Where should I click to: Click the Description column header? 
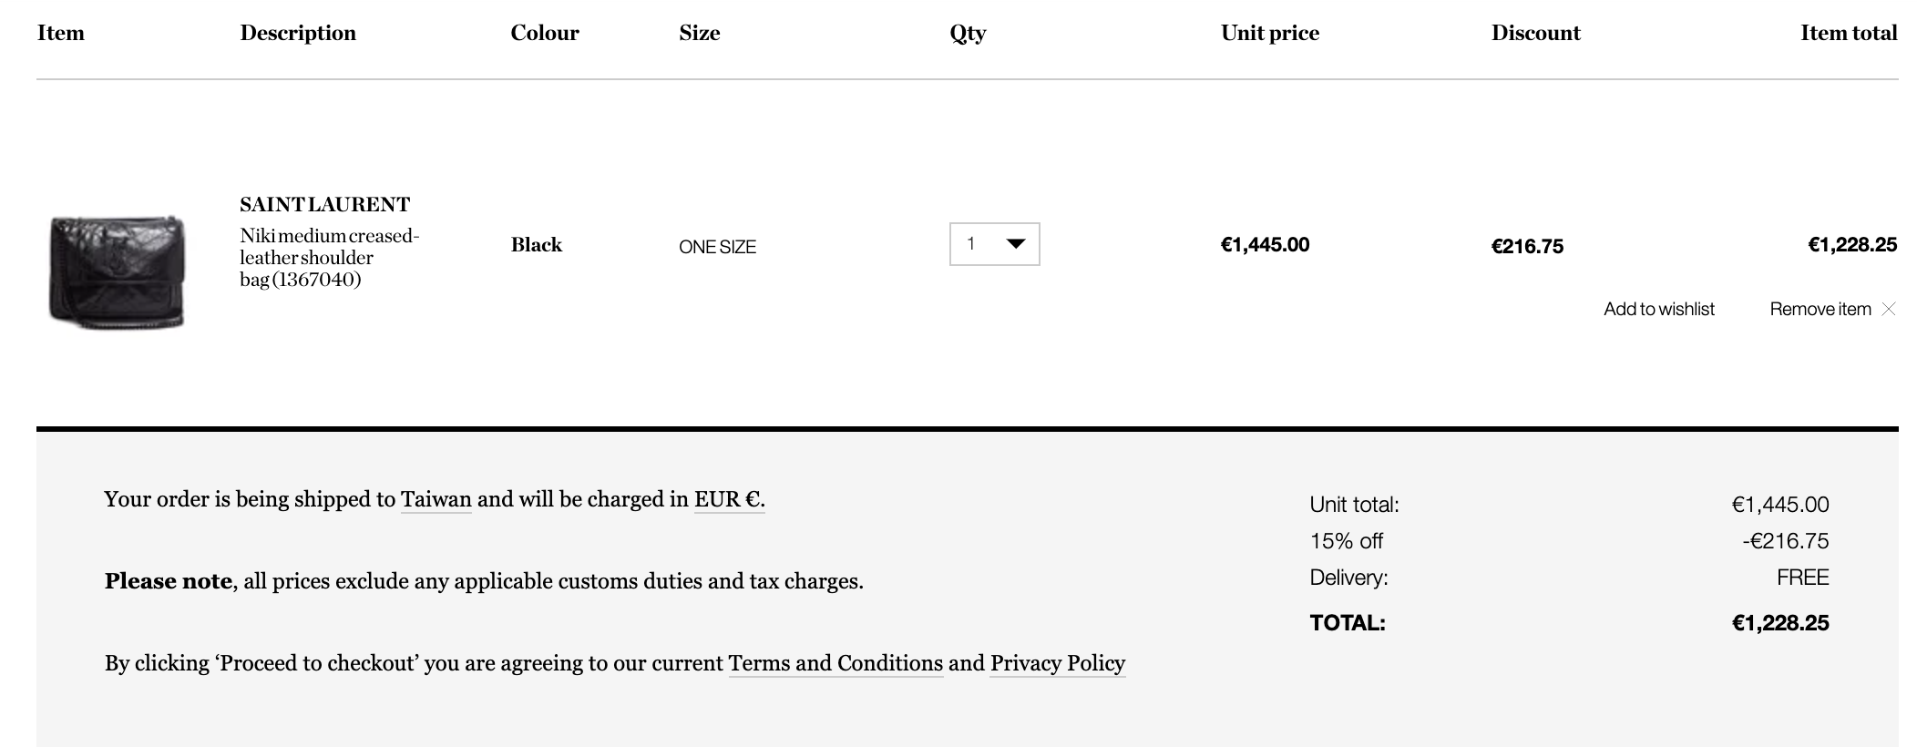(x=298, y=34)
